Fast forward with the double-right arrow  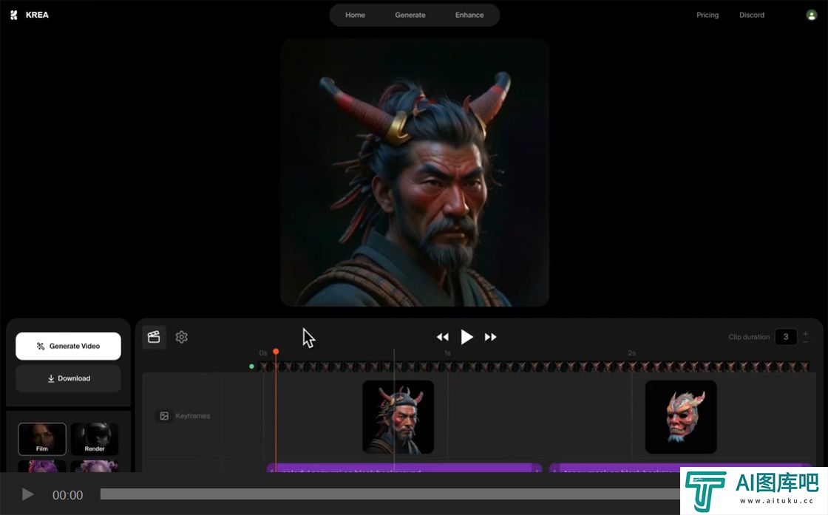tap(491, 337)
